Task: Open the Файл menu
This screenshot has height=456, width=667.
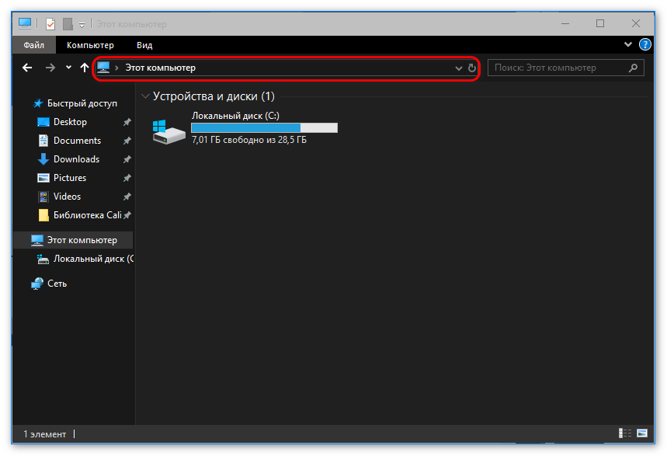Action: click(33, 45)
